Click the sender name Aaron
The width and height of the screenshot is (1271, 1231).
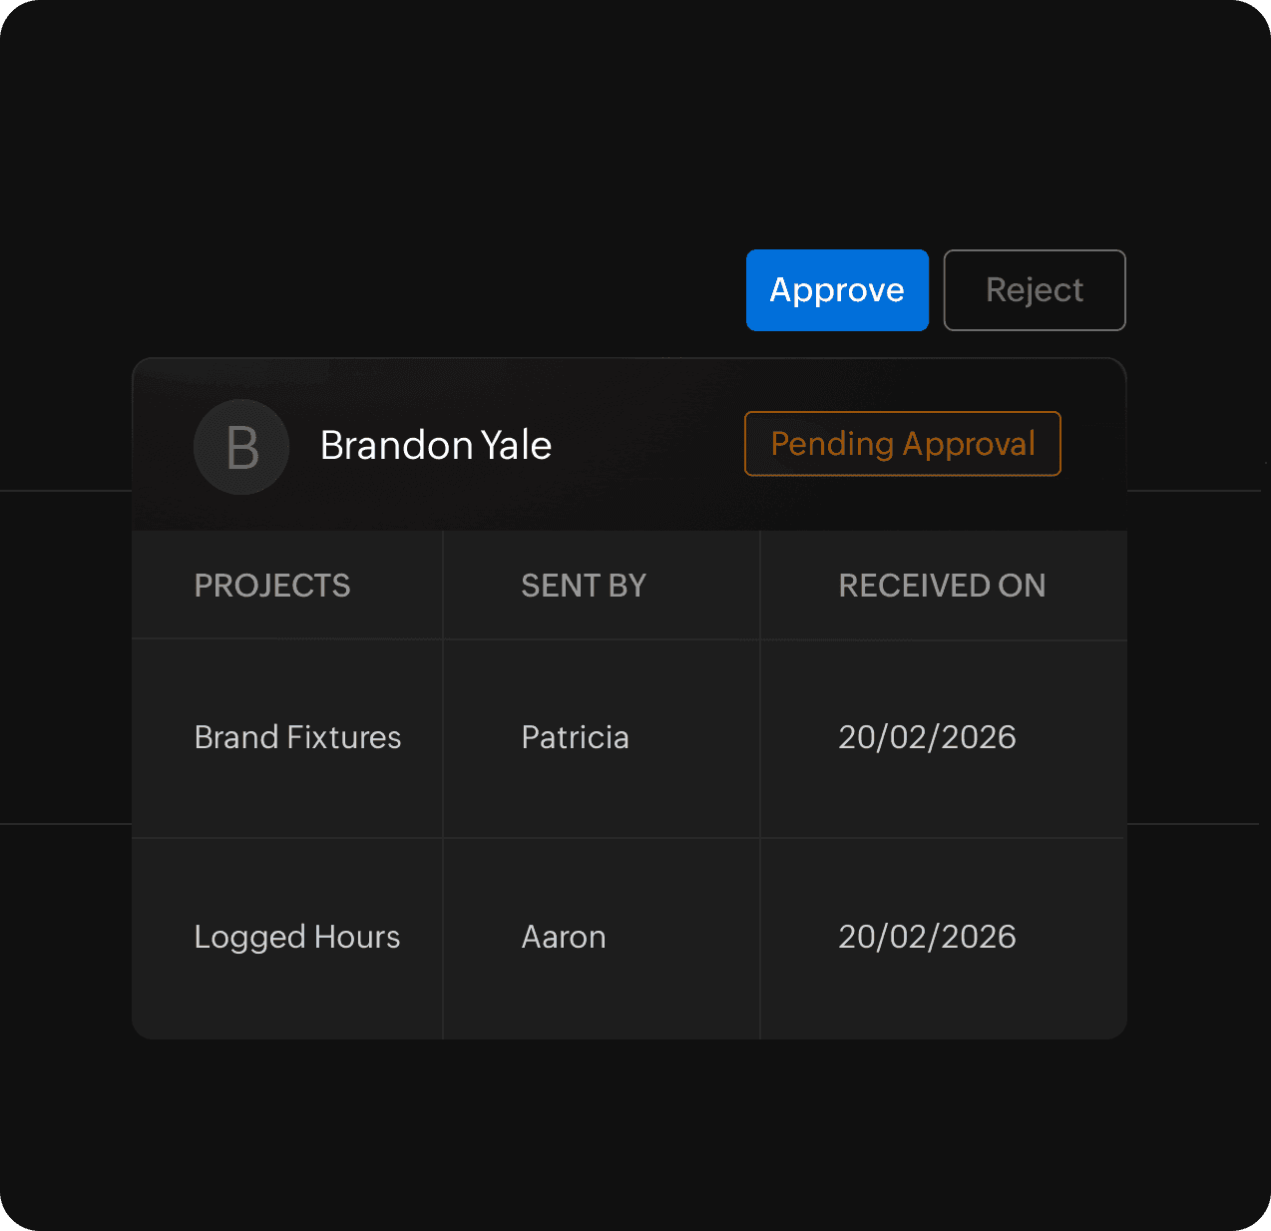[564, 937]
